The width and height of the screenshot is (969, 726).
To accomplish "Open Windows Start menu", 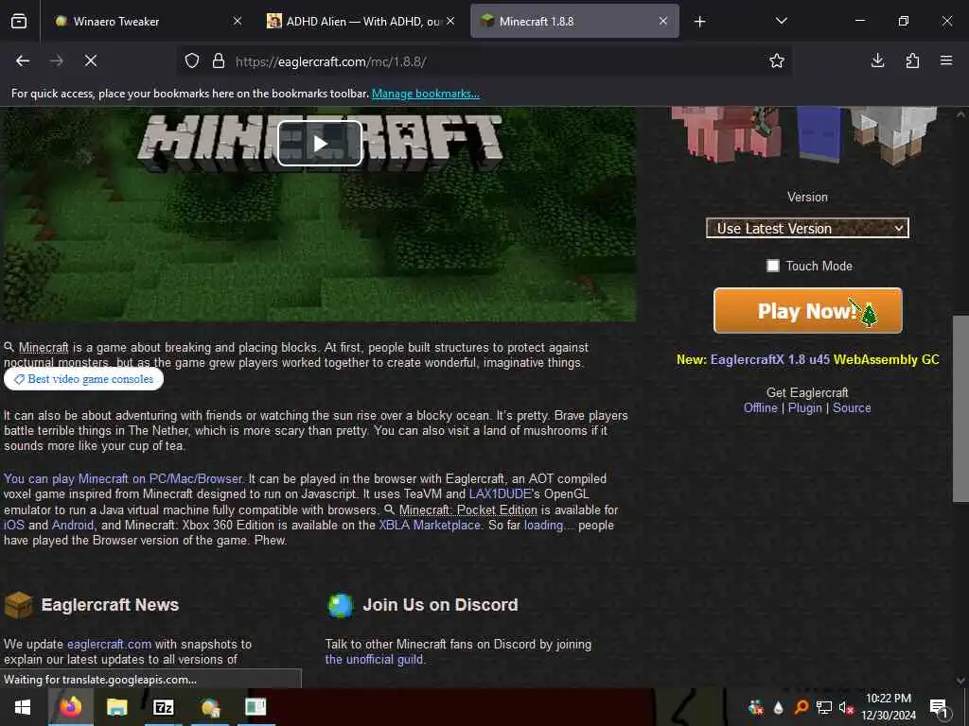I will pos(23,707).
